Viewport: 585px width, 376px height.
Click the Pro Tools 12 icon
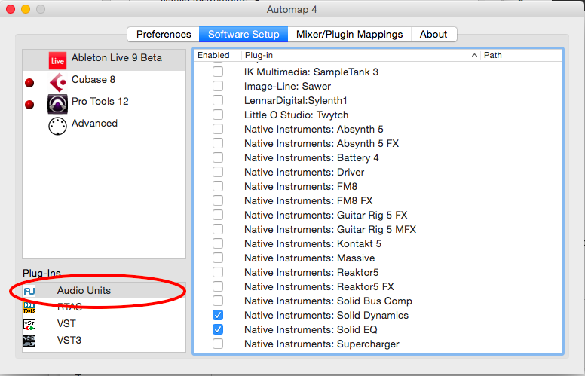57,104
